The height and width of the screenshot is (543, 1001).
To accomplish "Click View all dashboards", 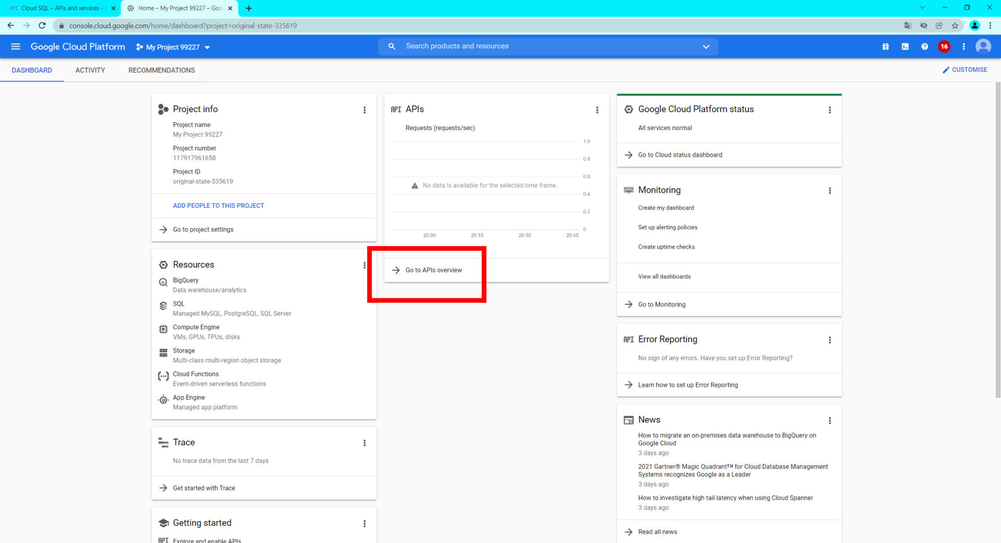I will click(664, 276).
